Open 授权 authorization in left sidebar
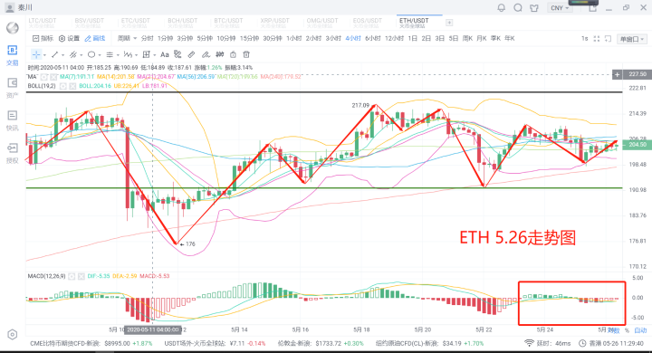 coord(12,153)
